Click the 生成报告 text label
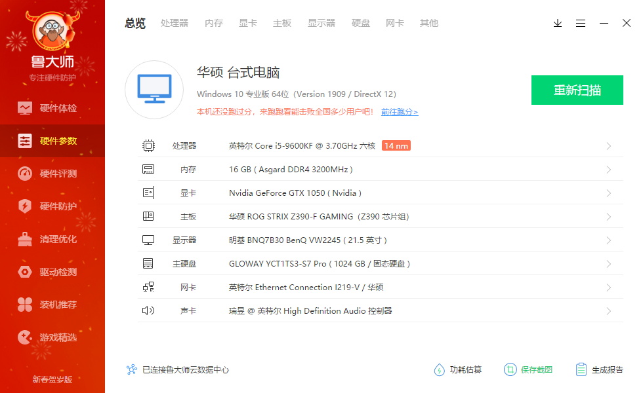 tap(608, 369)
